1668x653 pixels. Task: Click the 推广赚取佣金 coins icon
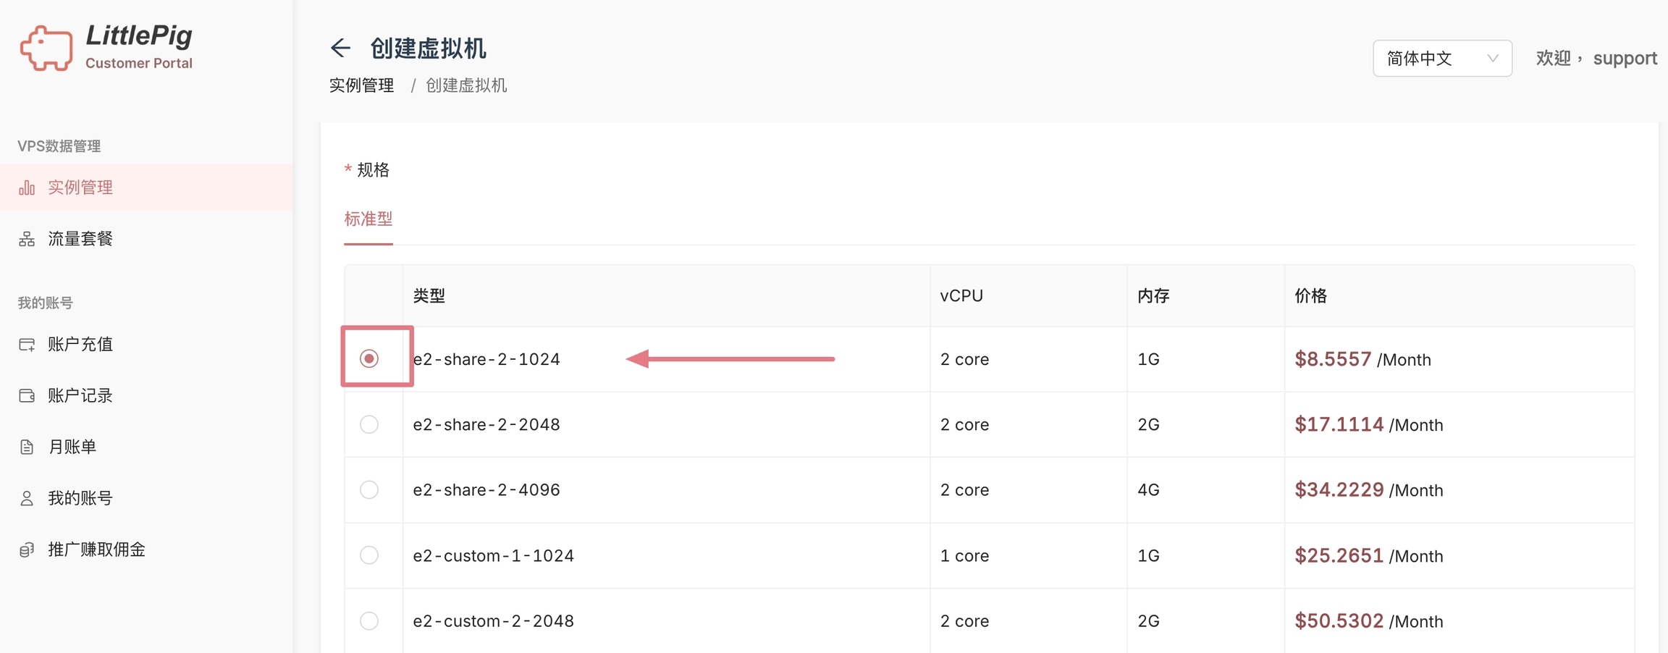(x=27, y=550)
